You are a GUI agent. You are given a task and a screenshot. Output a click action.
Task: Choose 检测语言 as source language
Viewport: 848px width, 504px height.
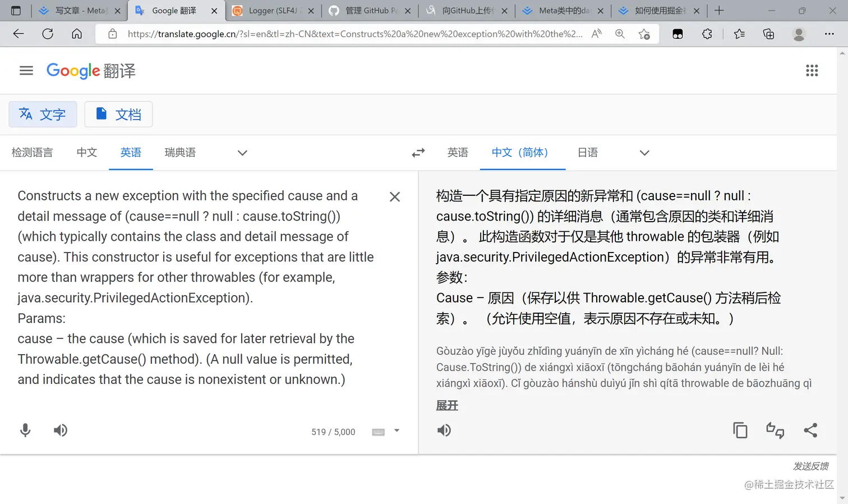point(32,153)
